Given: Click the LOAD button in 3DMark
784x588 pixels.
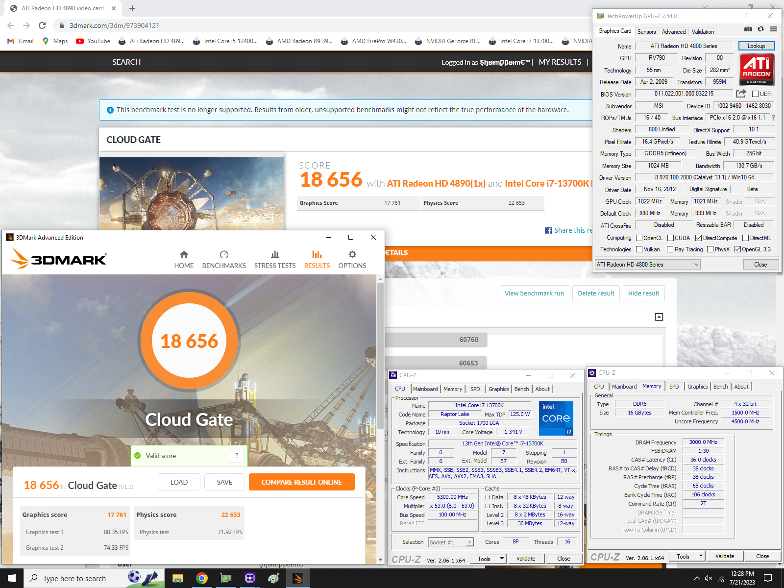Looking at the screenshot, I should (179, 482).
